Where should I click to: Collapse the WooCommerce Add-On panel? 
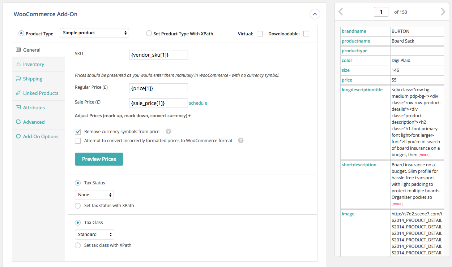point(315,14)
